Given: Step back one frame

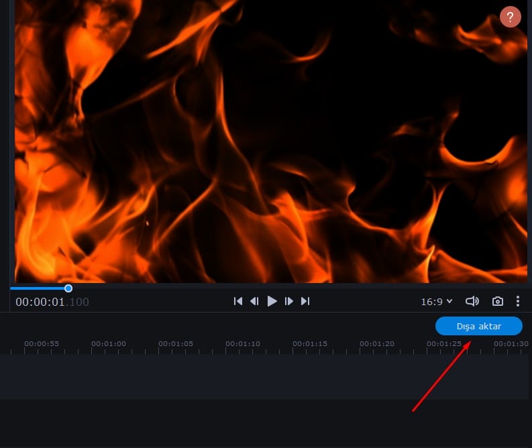Looking at the screenshot, I should (x=254, y=301).
